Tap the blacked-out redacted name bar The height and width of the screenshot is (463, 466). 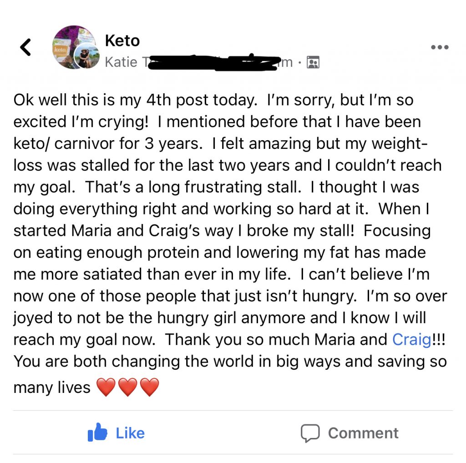click(x=215, y=62)
